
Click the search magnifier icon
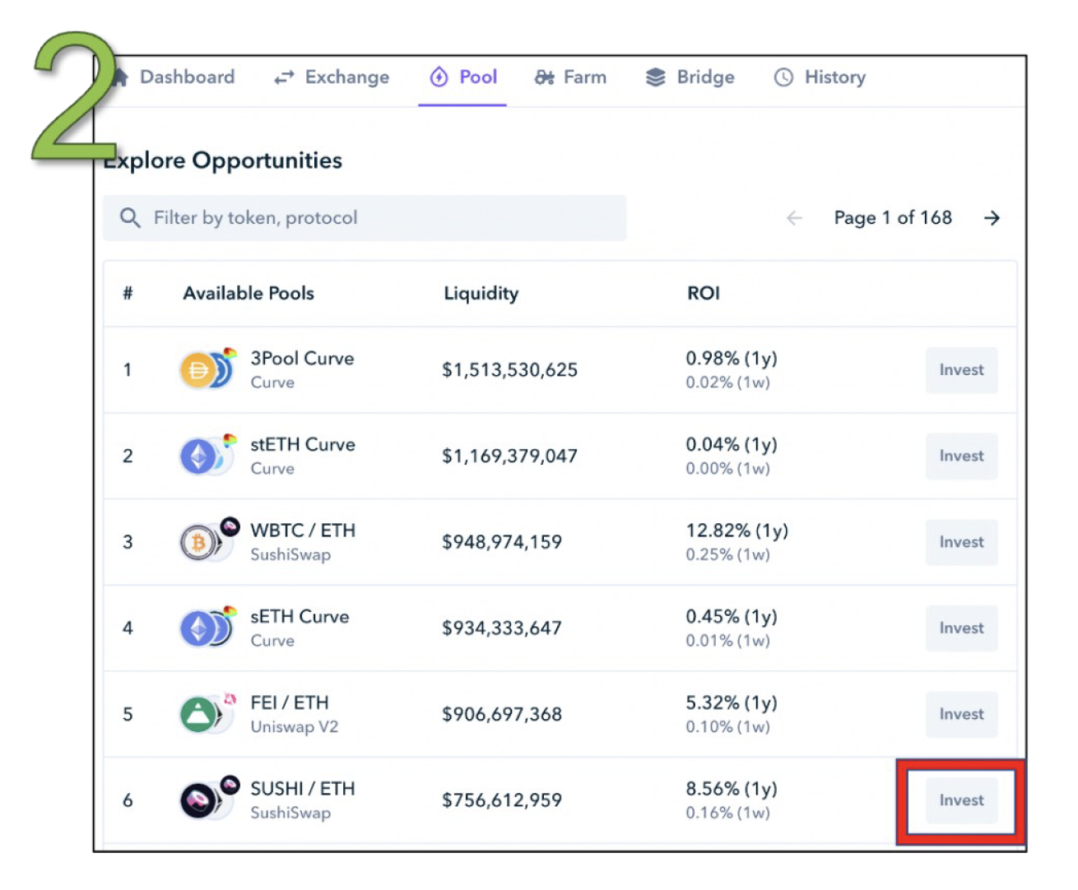(130, 218)
